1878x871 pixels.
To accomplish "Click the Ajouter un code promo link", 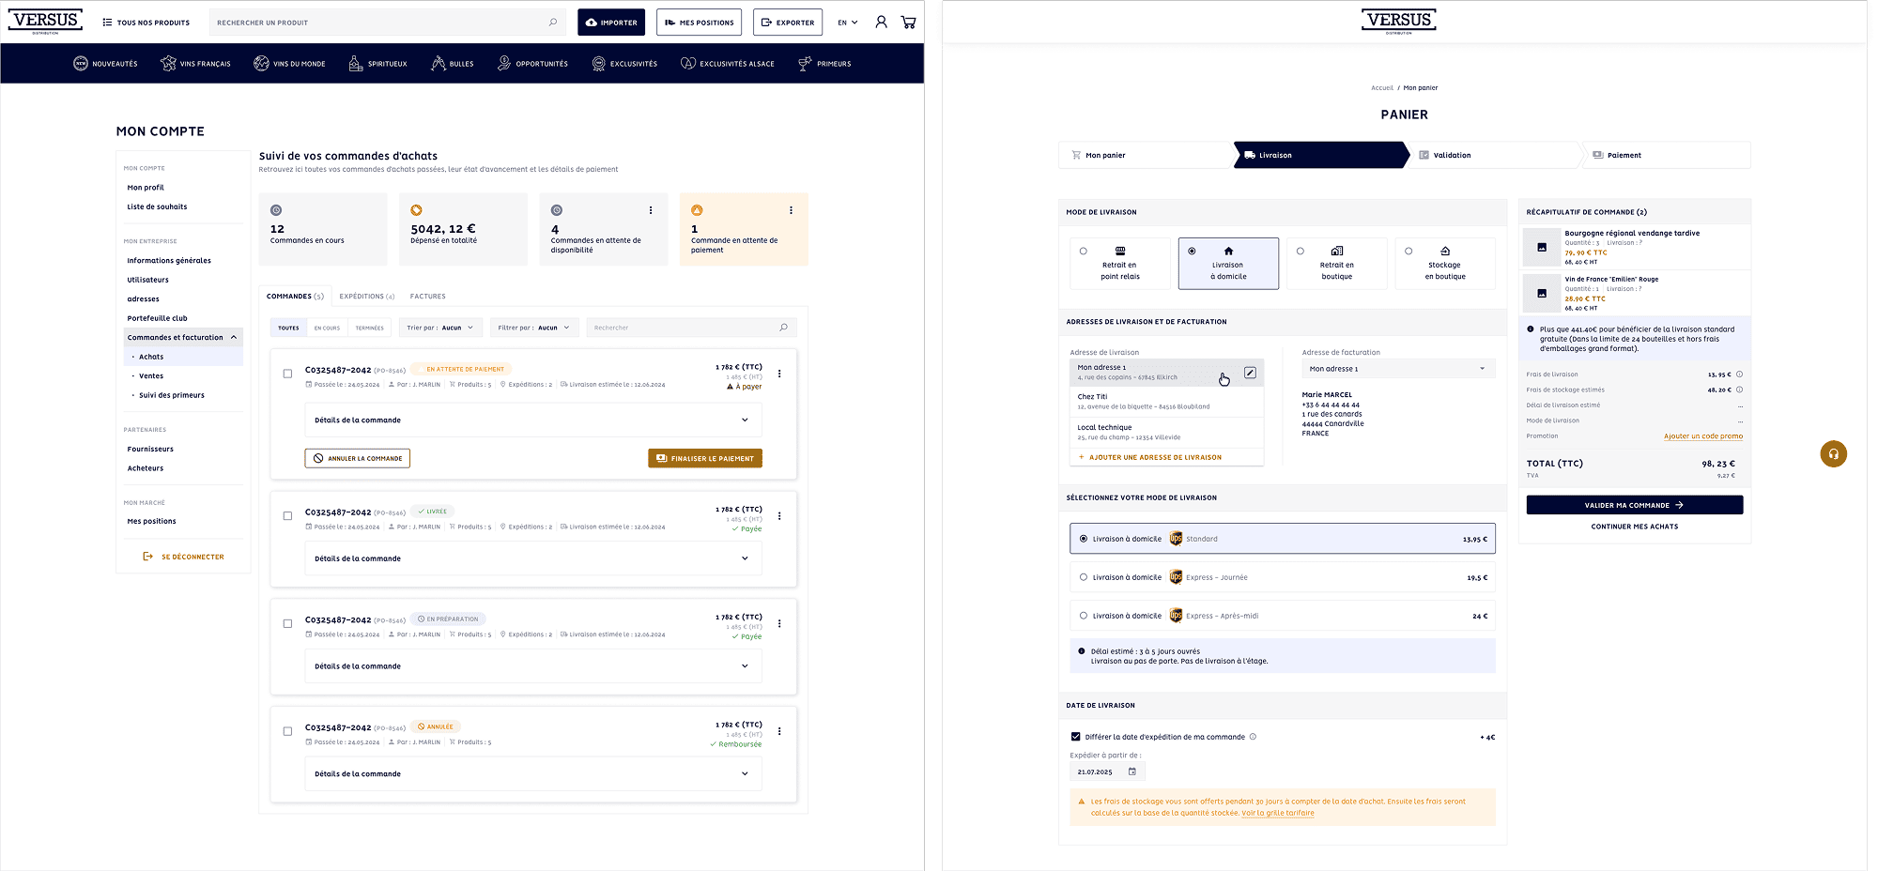I will pyautogui.click(x=1702, y=436).
